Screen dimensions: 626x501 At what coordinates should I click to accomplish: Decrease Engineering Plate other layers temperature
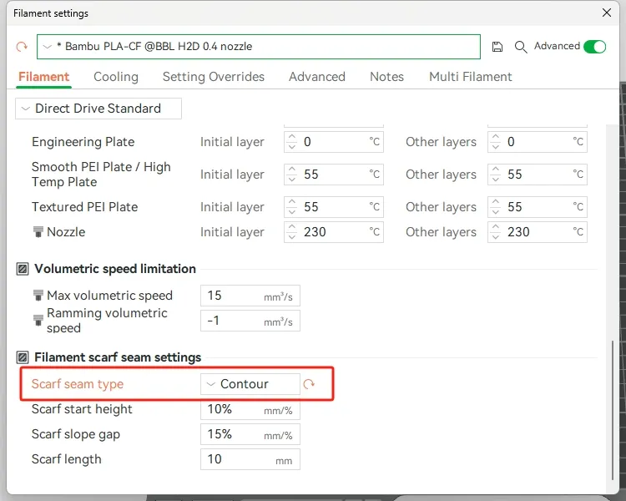(496, 147)
